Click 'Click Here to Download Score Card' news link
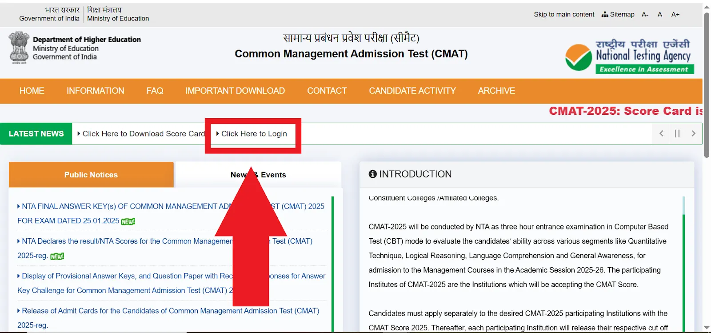 pyautogui.click(x=141, y=134)
